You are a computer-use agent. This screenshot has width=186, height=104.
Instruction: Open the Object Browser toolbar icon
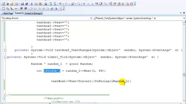(119, 4)
